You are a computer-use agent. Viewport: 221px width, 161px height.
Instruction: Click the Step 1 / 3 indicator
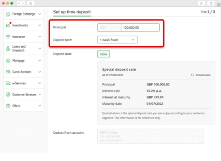coord(208,12)
